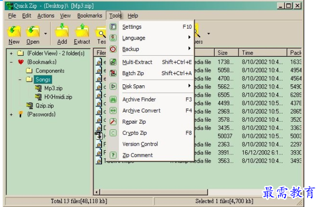Screen dimensions: 319x207
Task: Click the Settings icon in Tools menu
Action: coord(113,27)
